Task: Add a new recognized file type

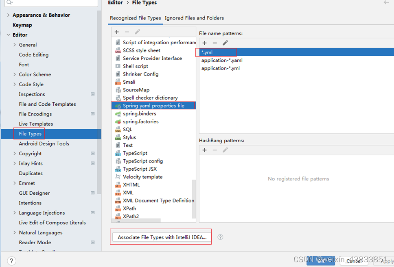Action: coord(116,32)
